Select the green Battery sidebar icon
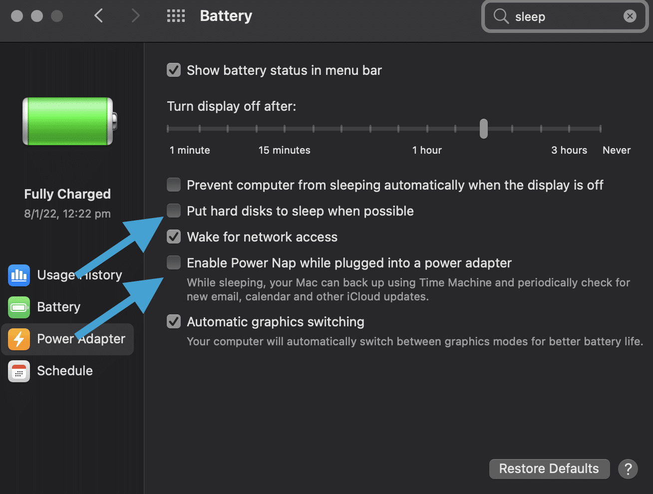 tap(19, 307)
